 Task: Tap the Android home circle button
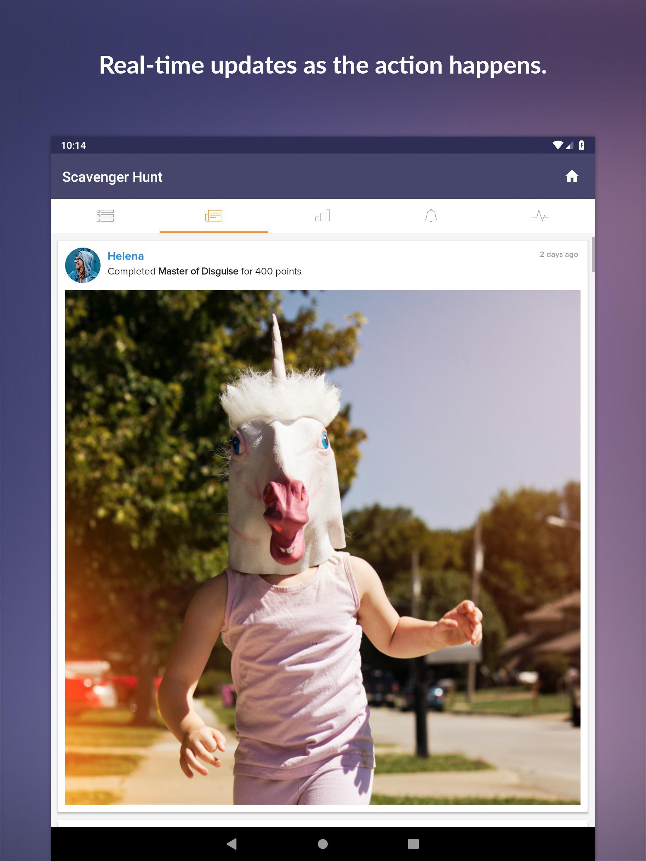point(323,844)
